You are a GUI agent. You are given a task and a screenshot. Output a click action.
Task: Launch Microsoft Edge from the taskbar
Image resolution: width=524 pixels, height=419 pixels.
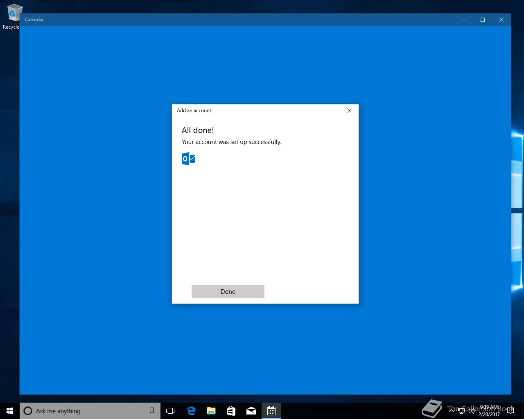191,411
